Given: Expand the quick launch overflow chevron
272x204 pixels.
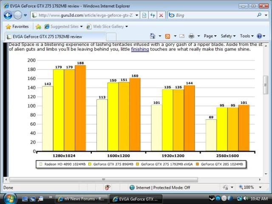Looking at the screenshot, I should tap(51, 197).
